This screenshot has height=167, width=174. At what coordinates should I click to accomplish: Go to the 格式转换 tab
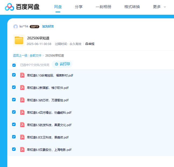click(x=132, y=7)
